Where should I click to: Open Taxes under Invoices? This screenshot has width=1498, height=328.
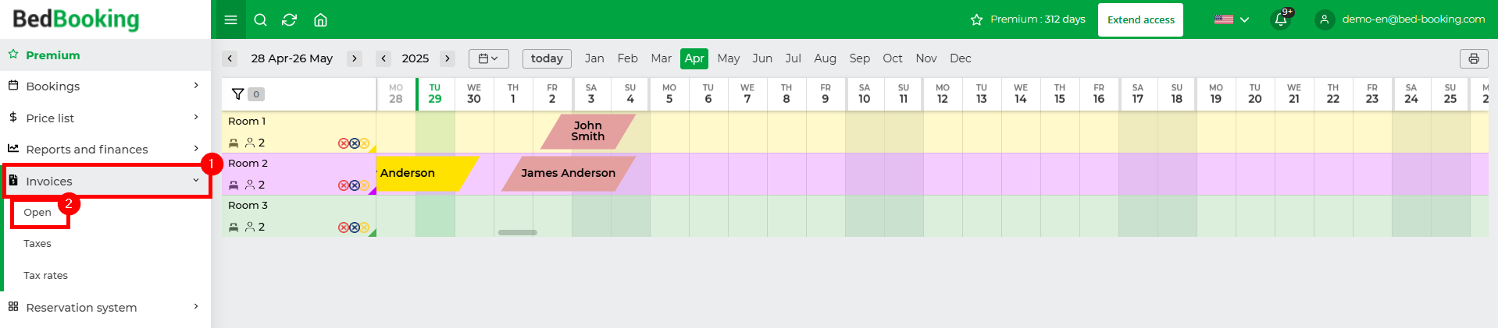[37, 244]
